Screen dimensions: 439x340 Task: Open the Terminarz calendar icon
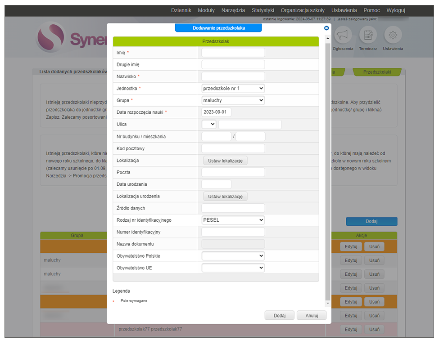point(368,36)
